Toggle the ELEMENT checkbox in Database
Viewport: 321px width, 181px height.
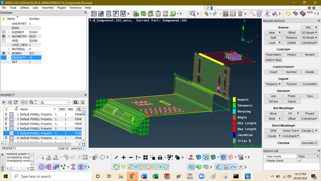tap(4, 32)
